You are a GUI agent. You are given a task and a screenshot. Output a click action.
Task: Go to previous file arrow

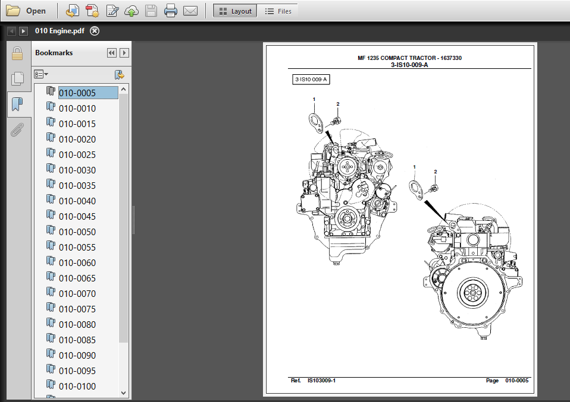coord(12,31)
